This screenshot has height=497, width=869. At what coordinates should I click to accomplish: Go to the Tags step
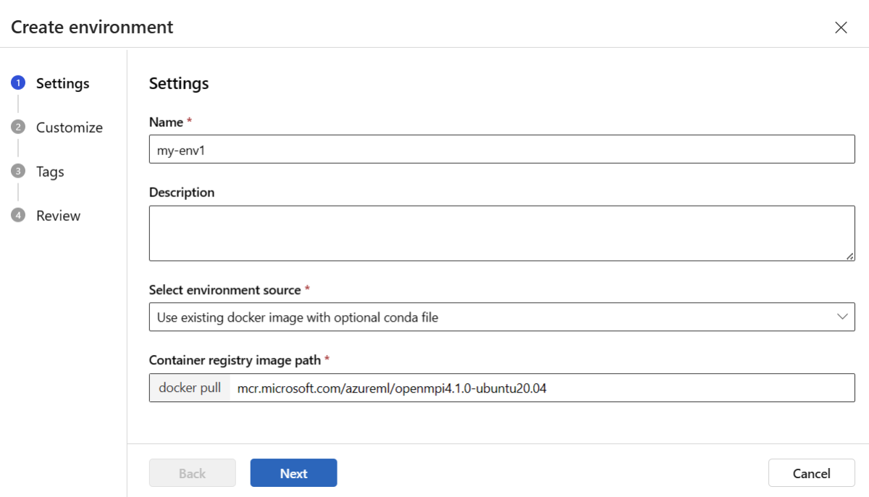(x=50, y=172)
